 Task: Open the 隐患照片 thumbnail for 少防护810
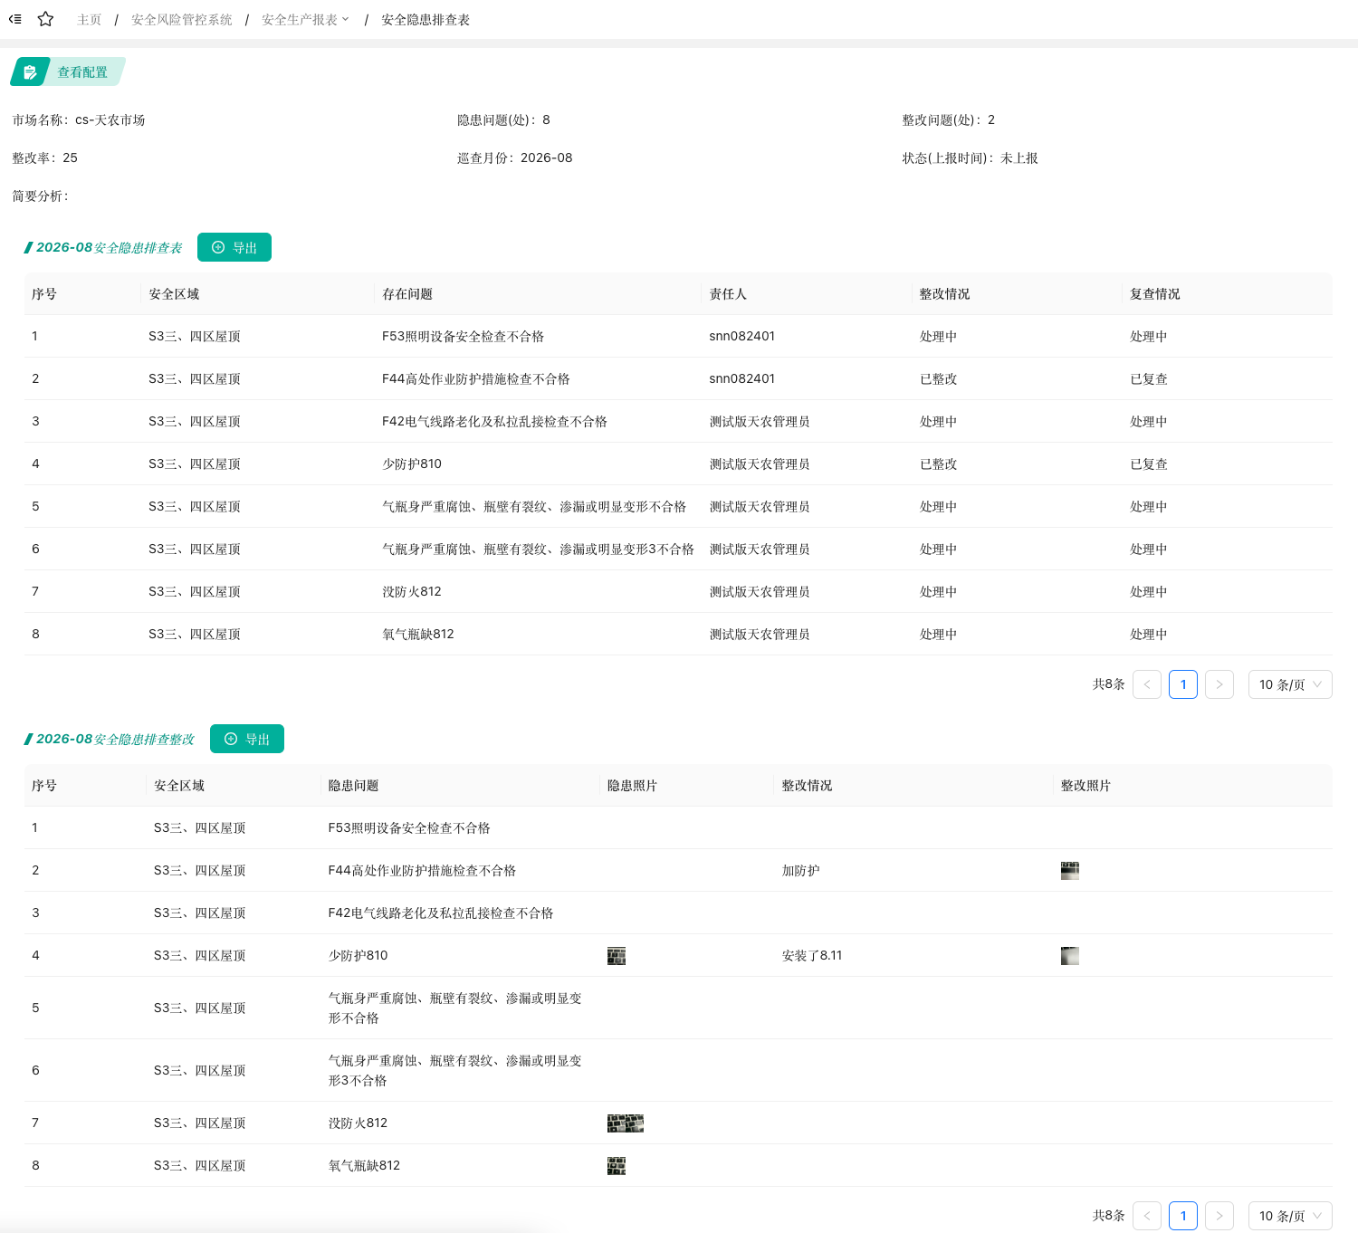click(x=617, y=956)
